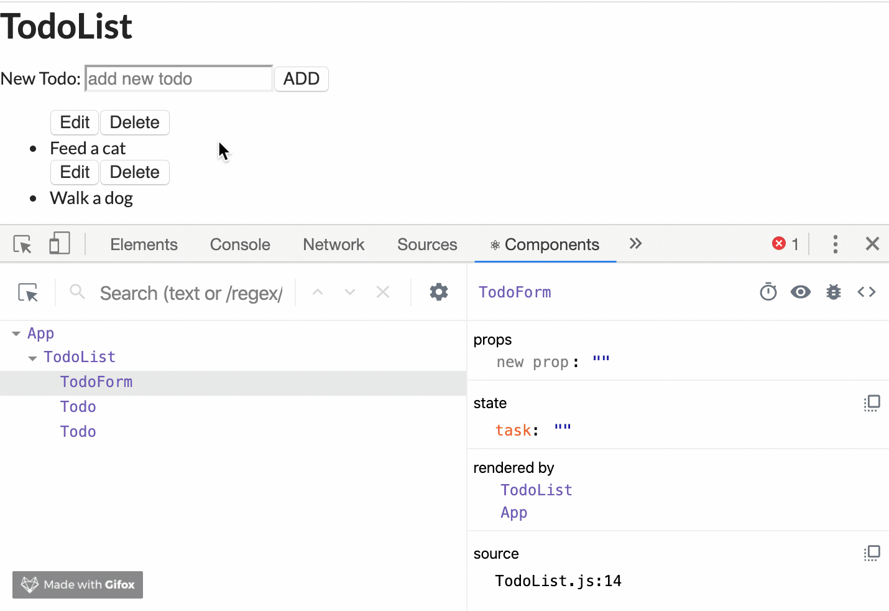Copy the source info via its copy icon
Image resolution: width=889 pixels, height=611 pixels.
click(x=872, y=553)
